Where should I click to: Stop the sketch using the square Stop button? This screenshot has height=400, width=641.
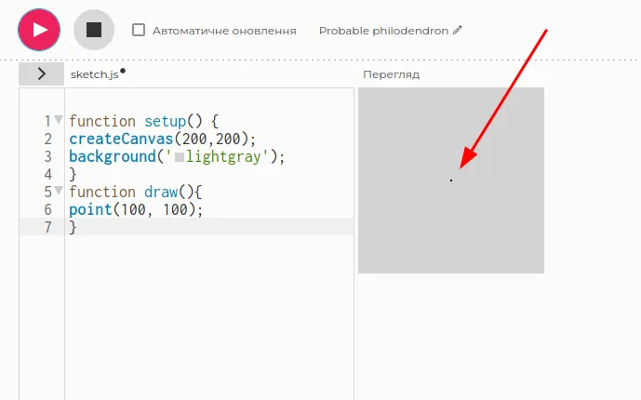[x=93, y=30]
